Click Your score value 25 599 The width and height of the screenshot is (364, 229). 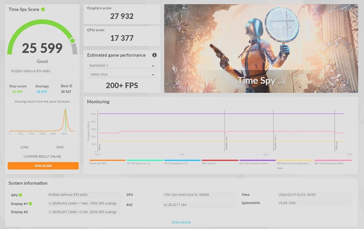pyautogui.click(x=18, y=92)
